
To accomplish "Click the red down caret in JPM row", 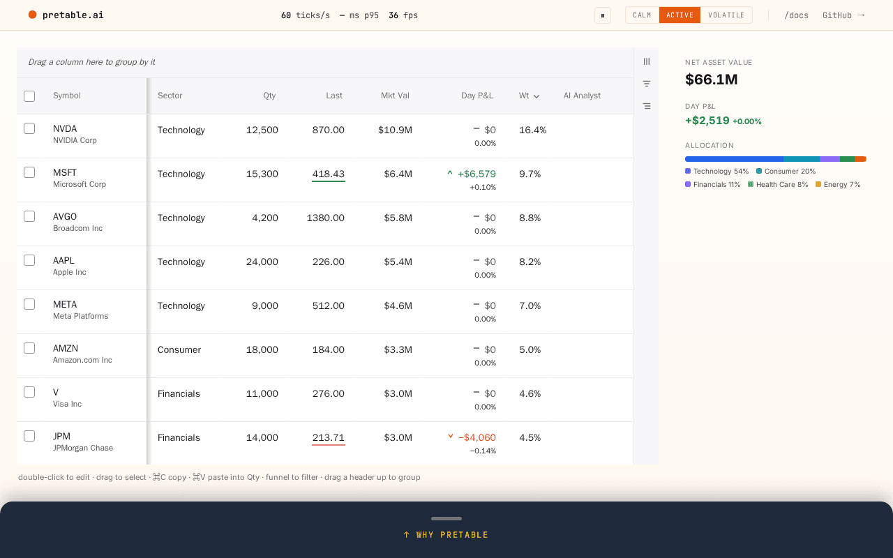I will [451, 437].
